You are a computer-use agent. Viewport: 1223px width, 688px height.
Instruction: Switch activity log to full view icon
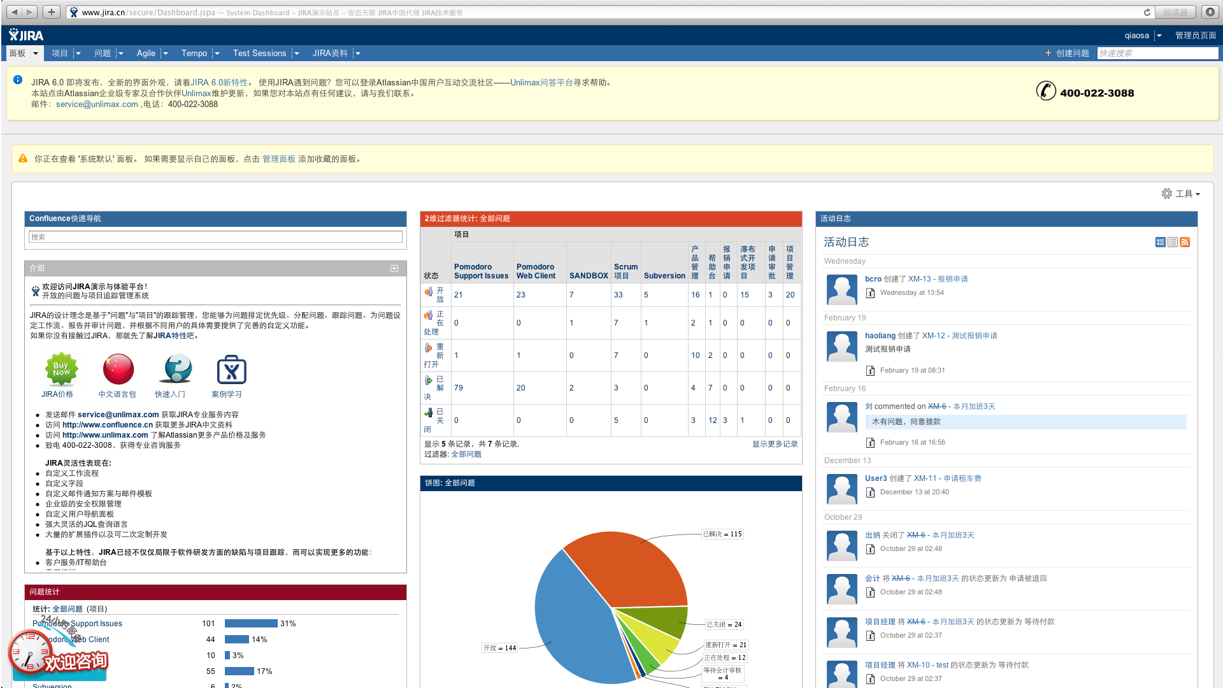(1161, 242)
